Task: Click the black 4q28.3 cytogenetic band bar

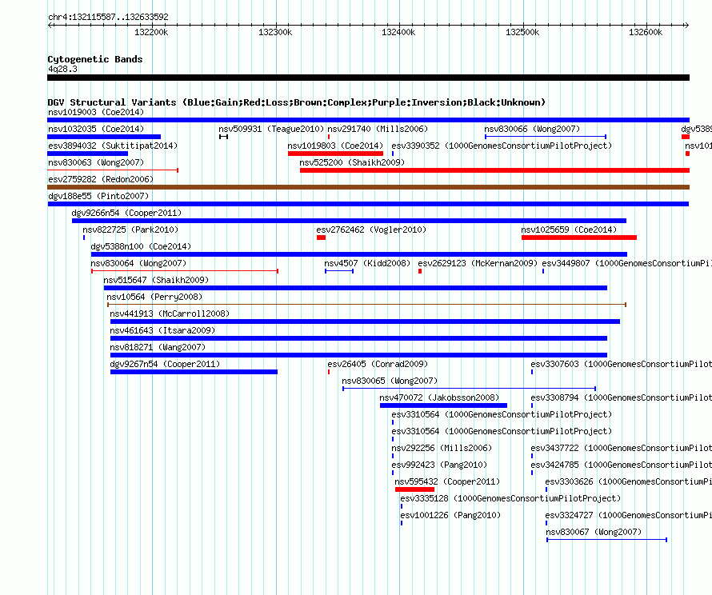Action: click(368, 78)
